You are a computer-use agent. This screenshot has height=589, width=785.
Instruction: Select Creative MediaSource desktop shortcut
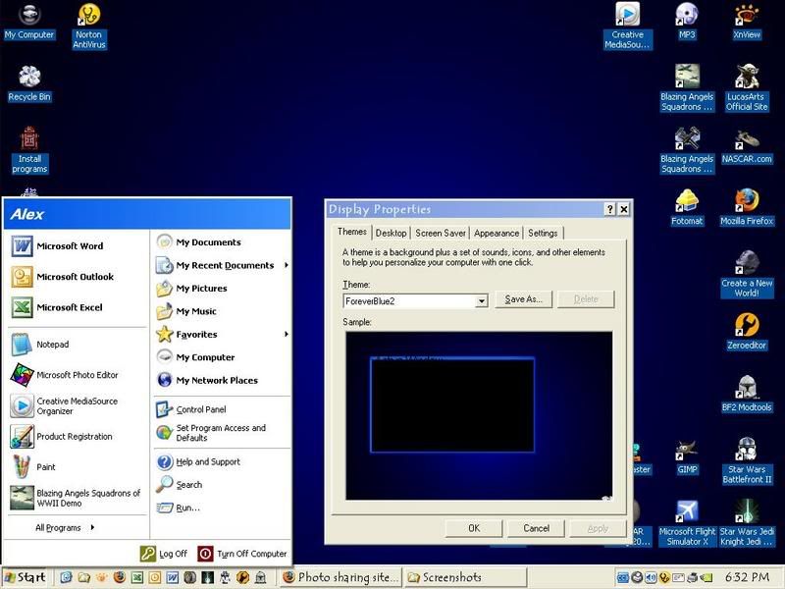click(627, 27)
